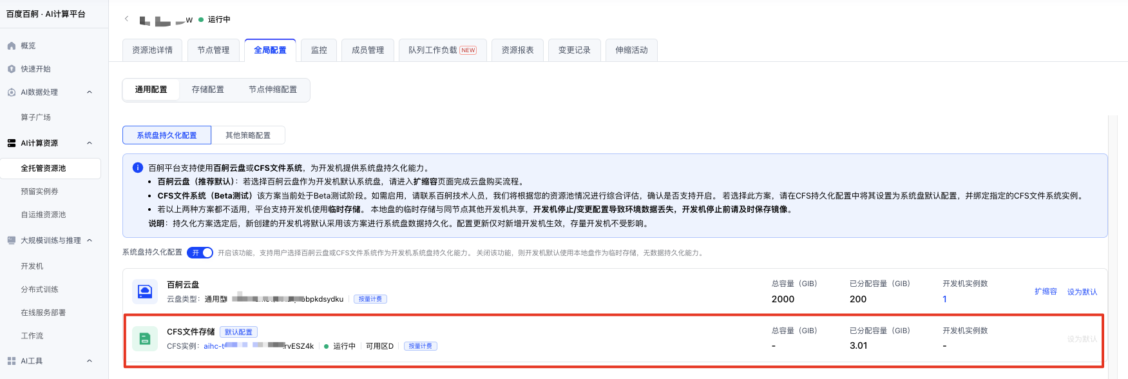Toggle the 系统盘持久化配置 switch off
The width and height of the screenshot is (1128, 379).
coord(200,253)
